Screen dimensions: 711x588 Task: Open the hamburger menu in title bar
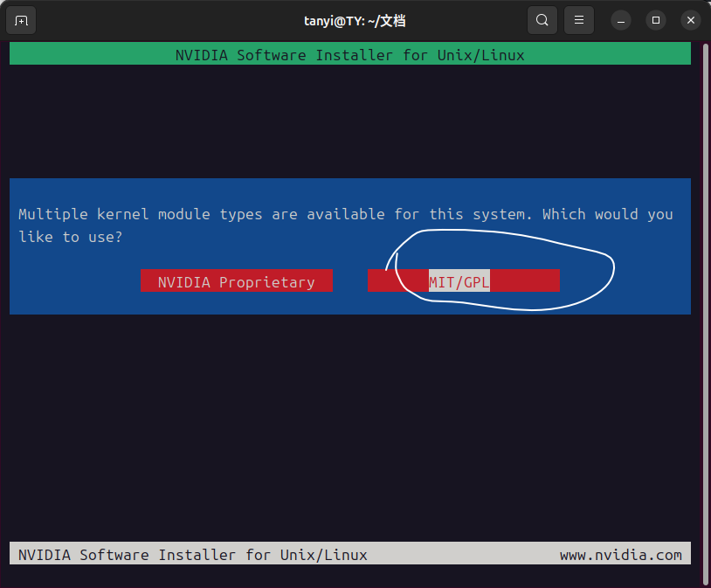tap(578, 20)
